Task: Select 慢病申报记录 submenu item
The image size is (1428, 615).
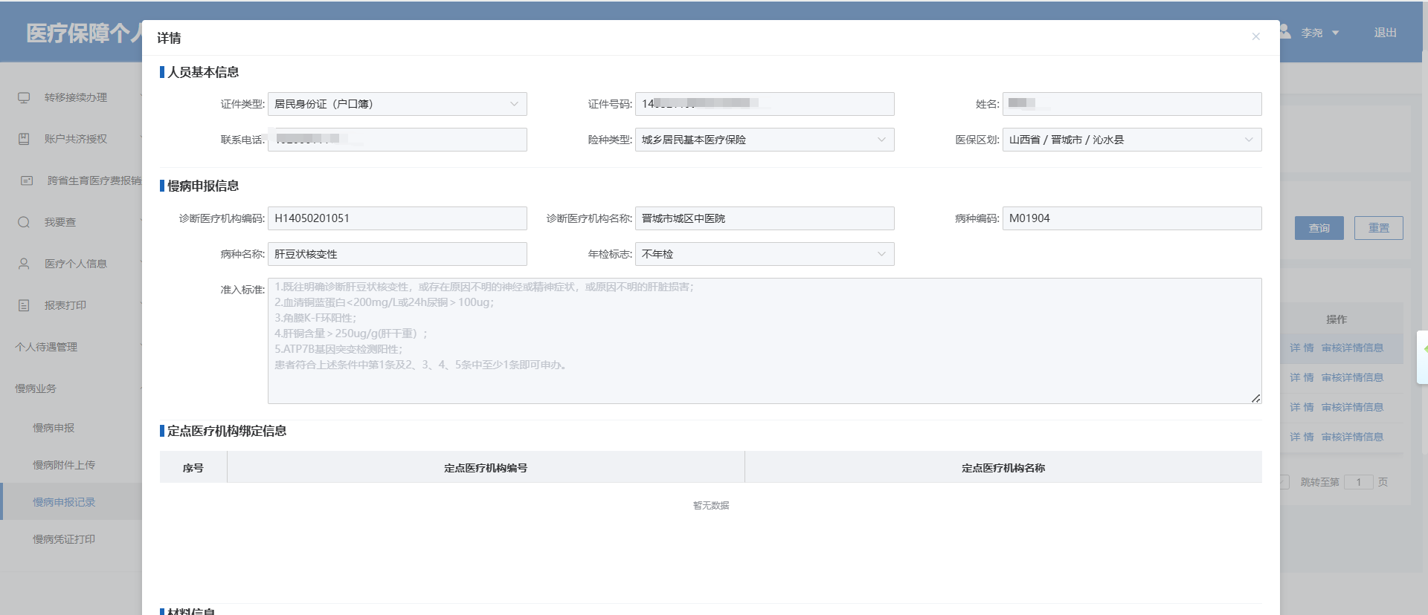Action: (64, 502)
